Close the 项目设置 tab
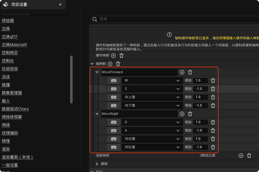This screenshot has width=259, height=172. [x=60, y=5]
